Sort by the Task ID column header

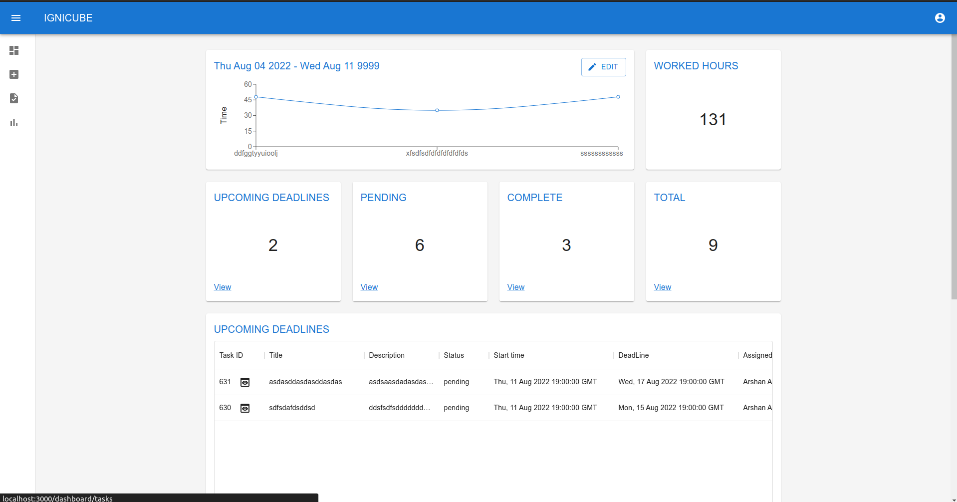pos(231,355)
